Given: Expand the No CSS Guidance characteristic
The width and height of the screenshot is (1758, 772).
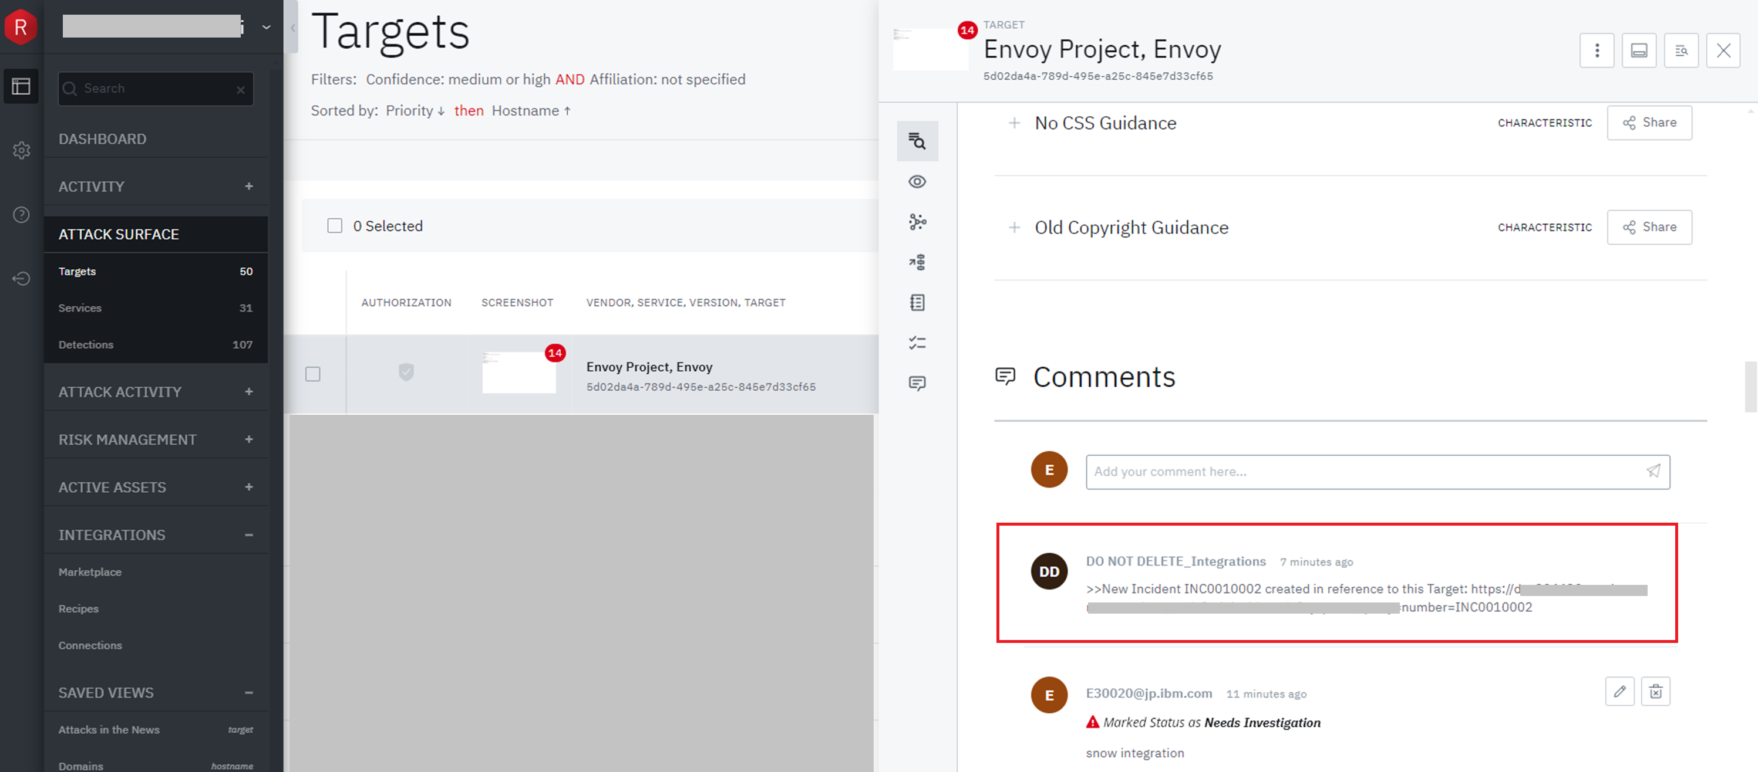Looking at the screenshot, I should (1014, 123).
